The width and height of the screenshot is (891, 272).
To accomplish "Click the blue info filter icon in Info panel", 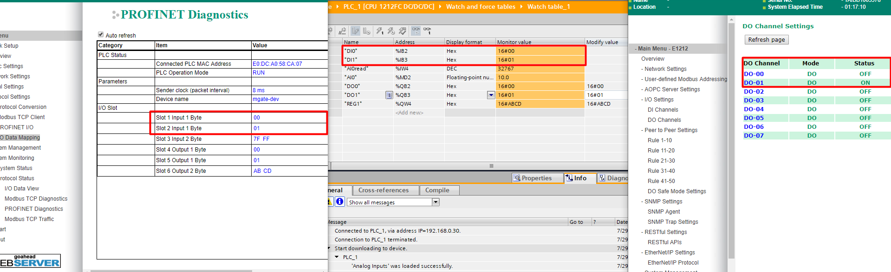I will tap(340, 202).
